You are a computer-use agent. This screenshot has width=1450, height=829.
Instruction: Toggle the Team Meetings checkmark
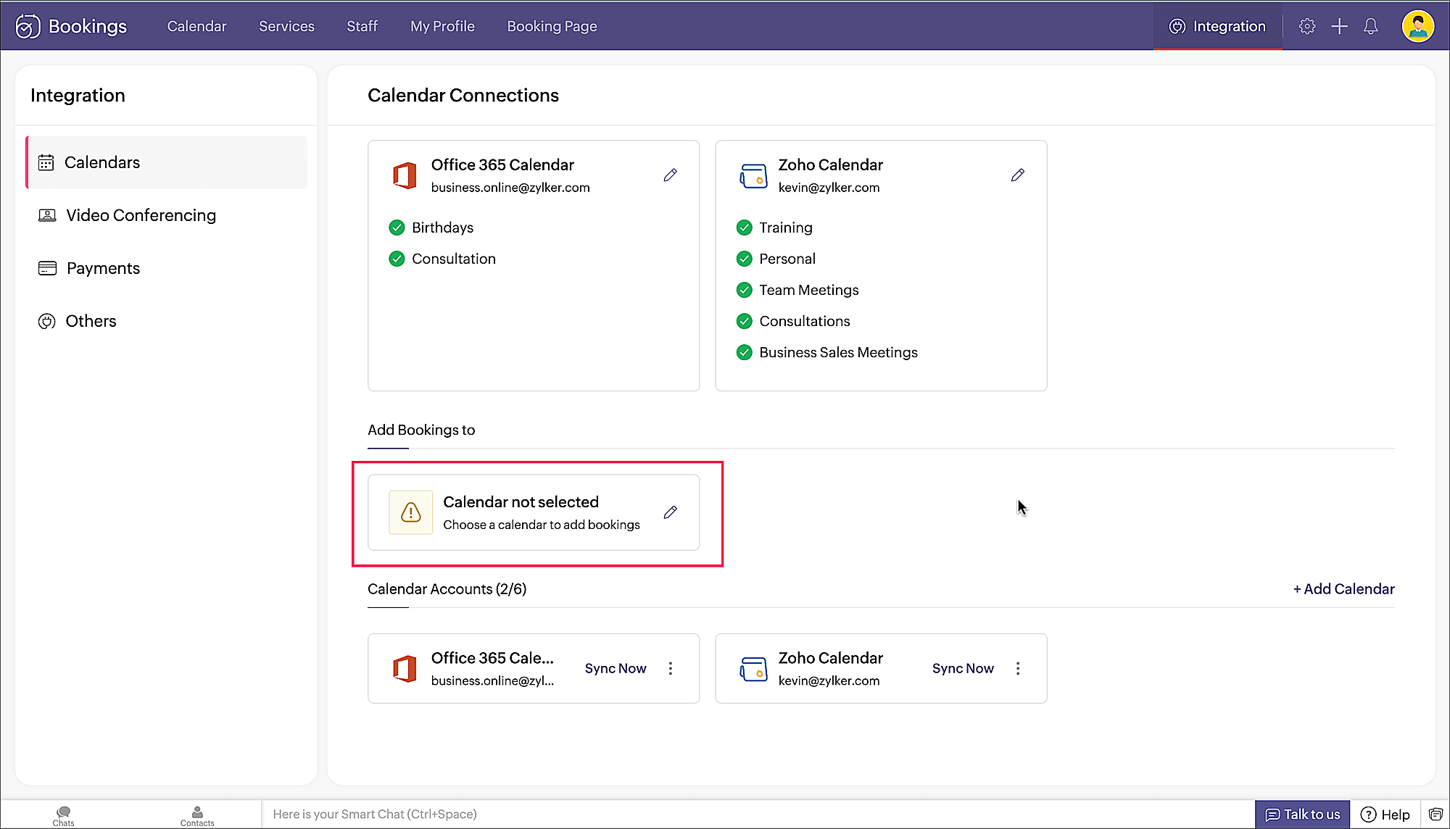pos(744,290)
